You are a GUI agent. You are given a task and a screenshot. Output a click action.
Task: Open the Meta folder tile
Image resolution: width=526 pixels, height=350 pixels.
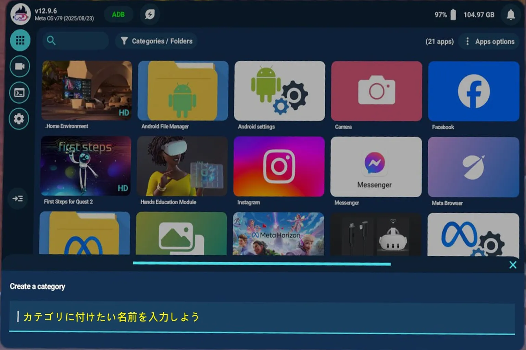[x=85, y=233]
